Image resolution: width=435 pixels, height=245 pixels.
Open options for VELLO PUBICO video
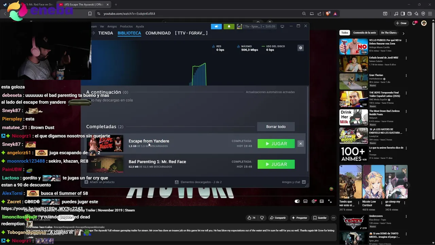[406, 40]
